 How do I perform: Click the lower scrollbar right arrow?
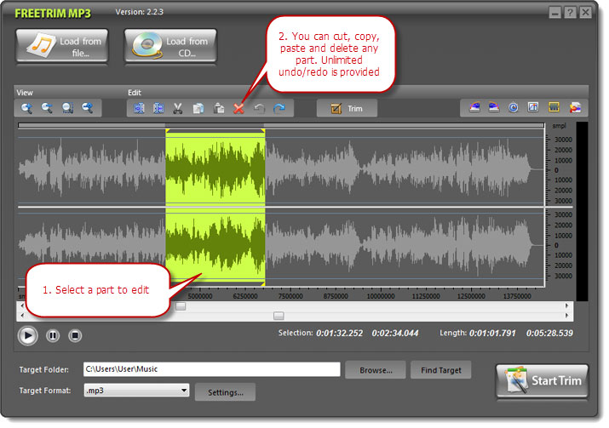566,316
